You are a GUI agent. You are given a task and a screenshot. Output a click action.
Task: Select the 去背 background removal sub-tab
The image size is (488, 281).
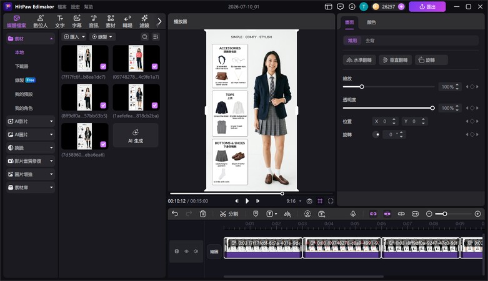(370, 41)
